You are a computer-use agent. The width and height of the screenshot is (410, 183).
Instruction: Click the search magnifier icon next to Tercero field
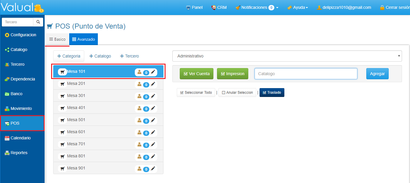tap(38, 22)
